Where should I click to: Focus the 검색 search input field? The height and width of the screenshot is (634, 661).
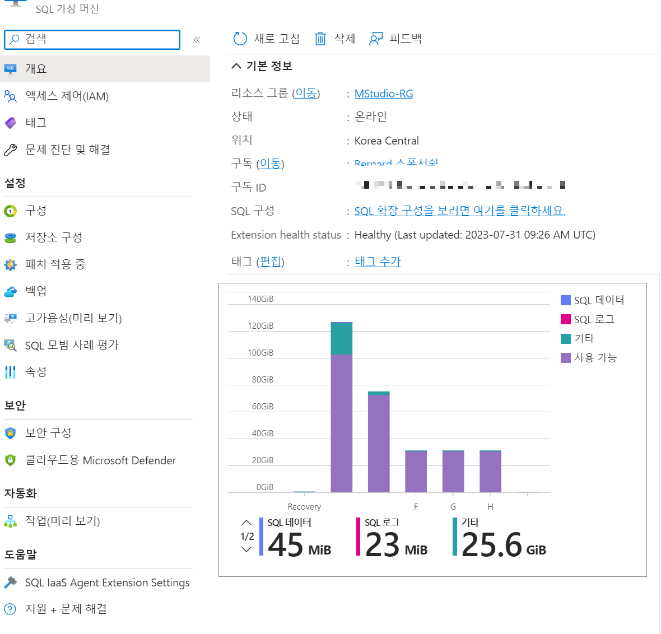click(92, 40)
